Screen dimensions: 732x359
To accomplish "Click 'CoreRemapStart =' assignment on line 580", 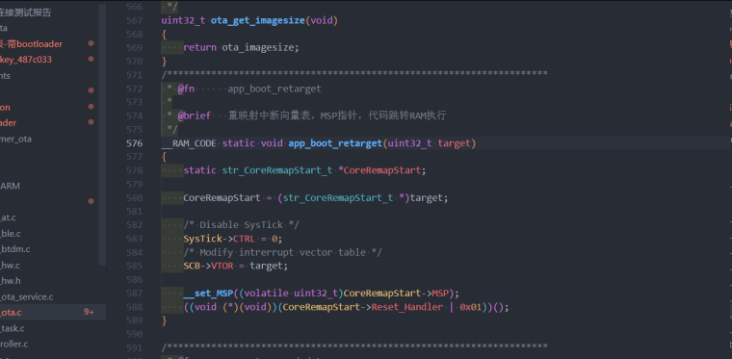I will pos(227,197).
